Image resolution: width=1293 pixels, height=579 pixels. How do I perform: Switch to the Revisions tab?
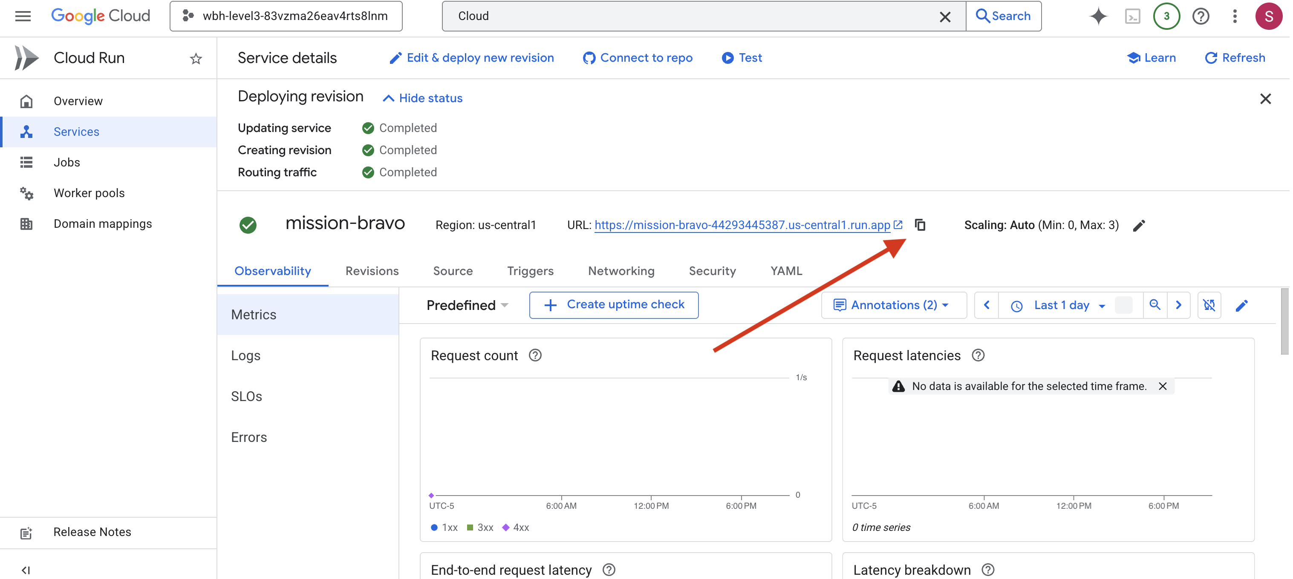(372, 271)
